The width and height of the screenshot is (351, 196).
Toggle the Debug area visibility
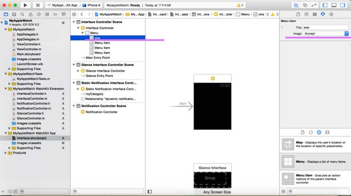[x=334, y=5]
